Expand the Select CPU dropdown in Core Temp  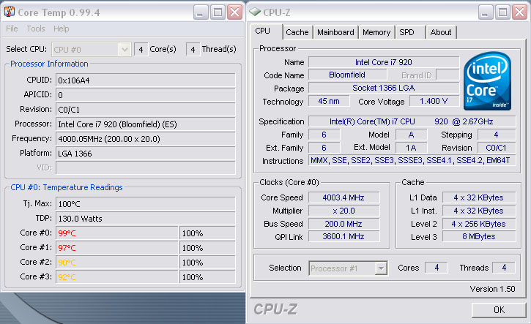[x=125, y=50]
